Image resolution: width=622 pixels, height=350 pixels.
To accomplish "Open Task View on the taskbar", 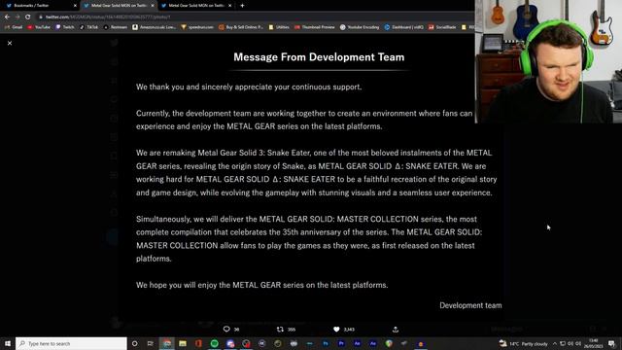I will 151,343.
